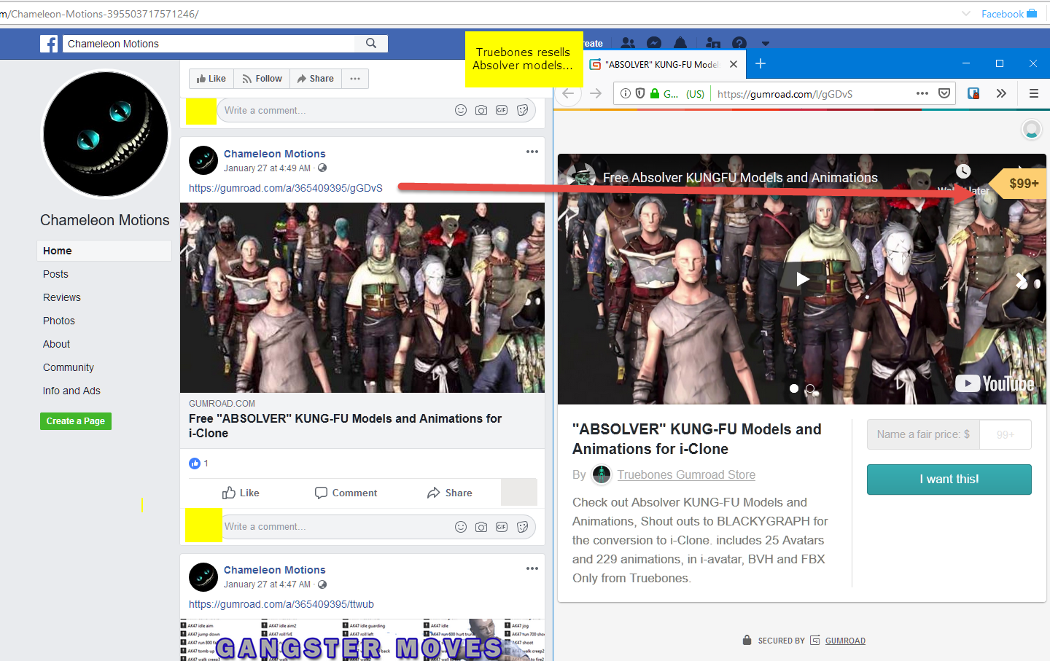
Task: Open the Firefox hamburger menu
Action: tap(1033, 93)
